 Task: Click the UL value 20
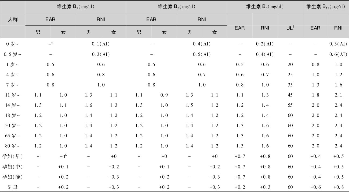point(290,65)
